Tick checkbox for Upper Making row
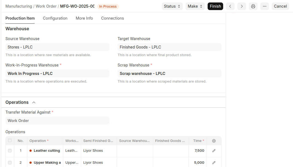The height and width of the screenshot is (167, 293). (x=10, y=163)
